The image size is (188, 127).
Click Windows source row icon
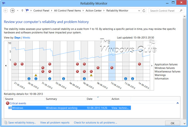10,108
